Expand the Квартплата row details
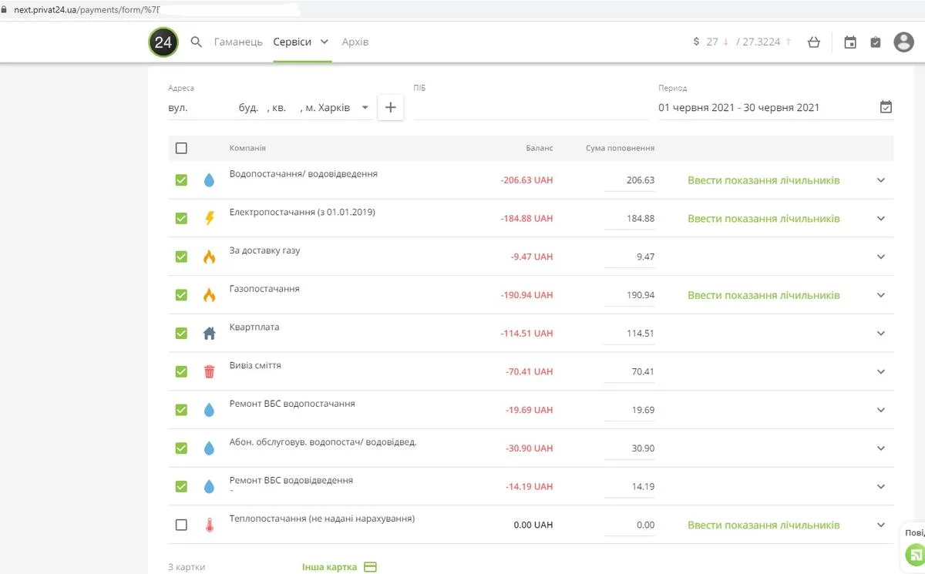925x574 pixels. pos(881,334)
